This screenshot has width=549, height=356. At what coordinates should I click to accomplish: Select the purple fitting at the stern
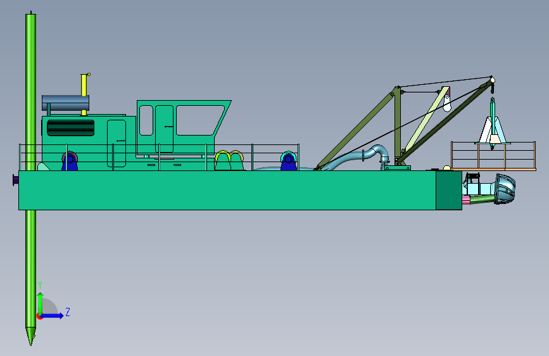pos(15,180)
